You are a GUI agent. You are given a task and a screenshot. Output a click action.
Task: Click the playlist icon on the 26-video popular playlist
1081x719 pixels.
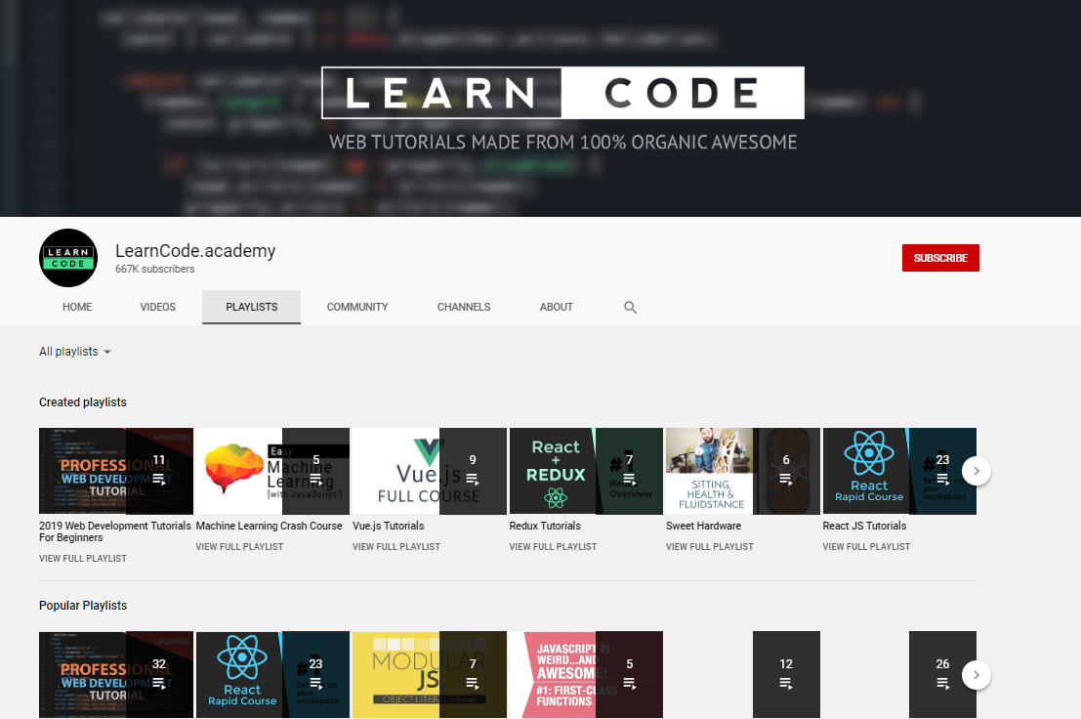point(942,683)
